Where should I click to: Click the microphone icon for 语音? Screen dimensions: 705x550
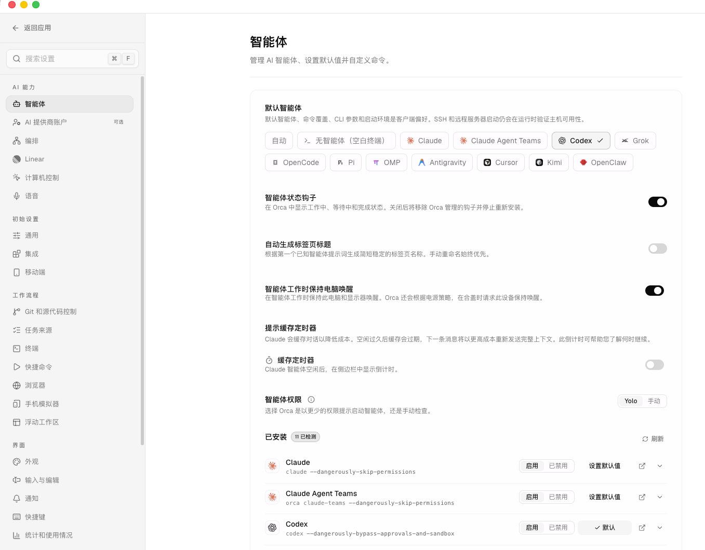pyautogui.click(x=17, y=196)
